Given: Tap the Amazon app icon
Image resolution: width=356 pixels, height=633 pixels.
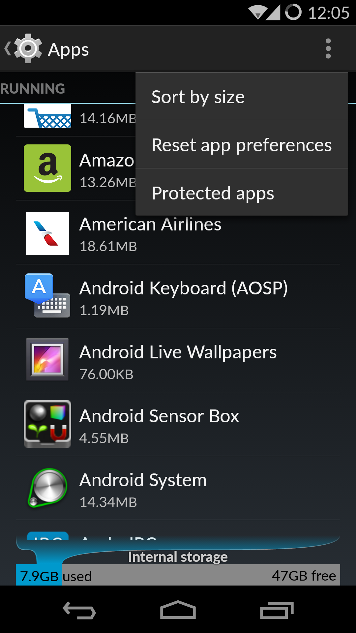Looking at the screenshot, I should [x=47, y=168].
